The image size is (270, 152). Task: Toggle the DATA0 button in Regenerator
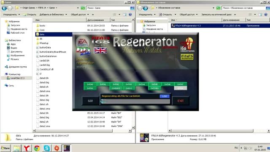pos(90,84)
